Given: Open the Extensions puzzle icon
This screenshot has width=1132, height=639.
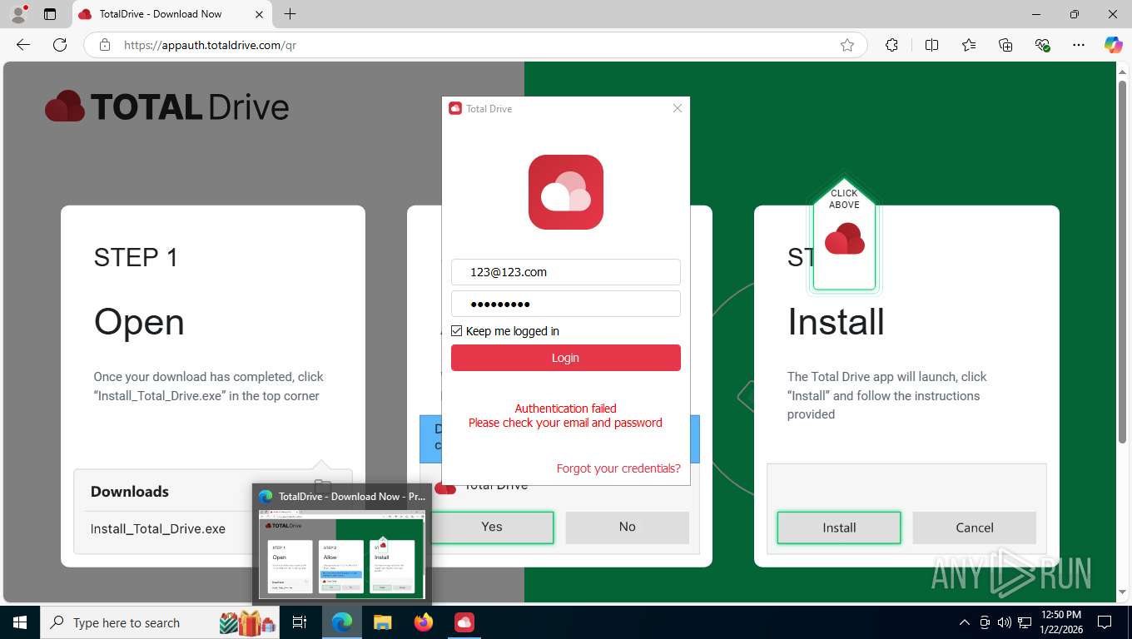Looking at the screenshot, I should [x=891, y=45].
